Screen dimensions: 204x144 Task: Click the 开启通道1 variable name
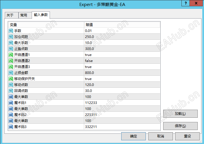22,55
